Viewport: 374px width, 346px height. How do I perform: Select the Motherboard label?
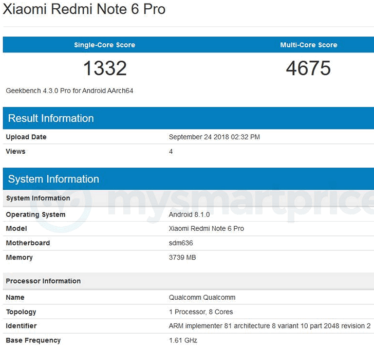coord(28,243)
